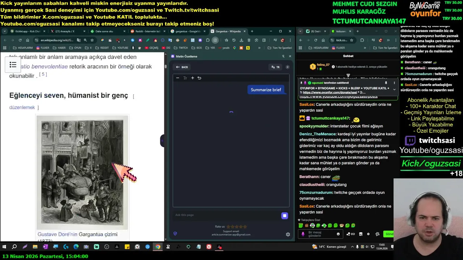This screenshot has height=260, width=463.
Task: Rate the summarizer with first star
Action: click(228, 227)
